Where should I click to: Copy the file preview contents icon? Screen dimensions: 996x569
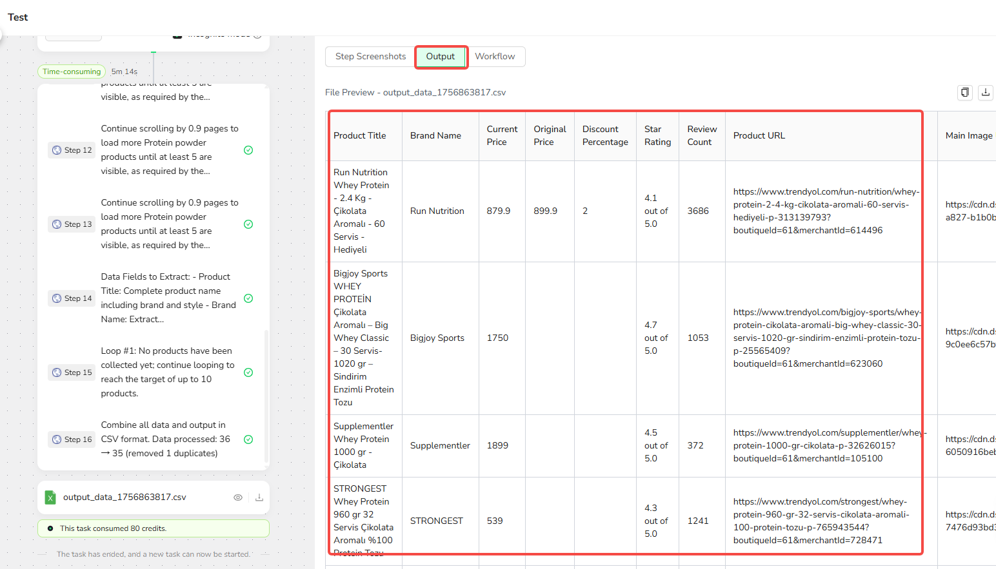[x=965, y=92]
